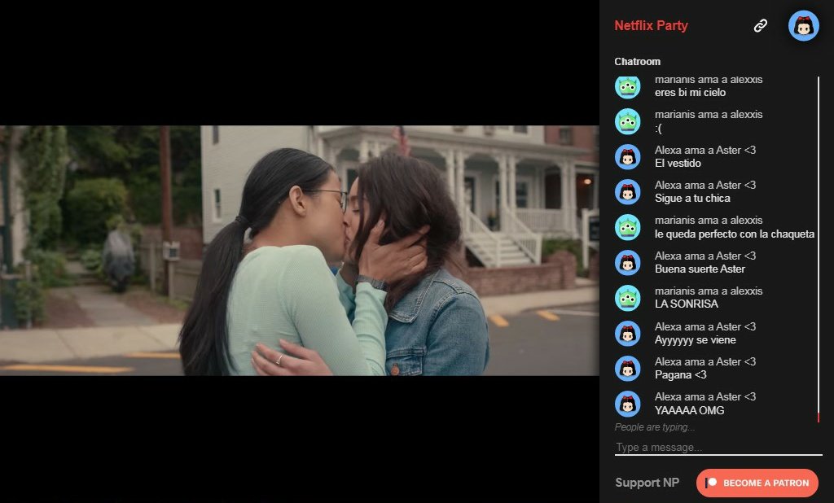Click avatar beside 'Sigue a tu chica'
The image size is (834, 503).
(x=628, y=192)
